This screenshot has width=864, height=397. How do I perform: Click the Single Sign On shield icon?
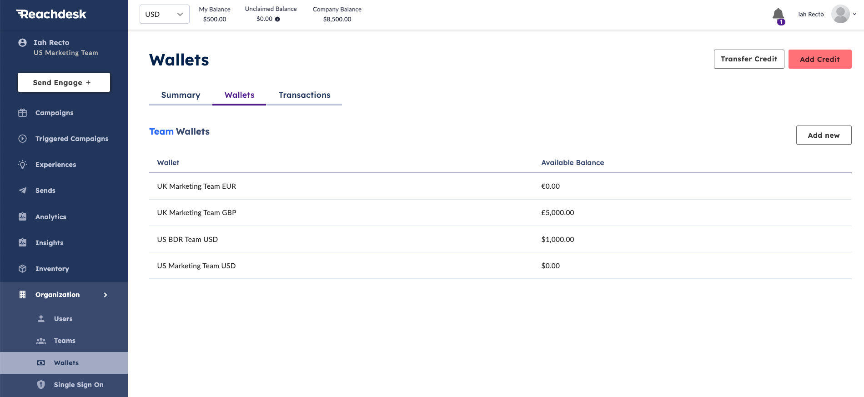point(41,385)
